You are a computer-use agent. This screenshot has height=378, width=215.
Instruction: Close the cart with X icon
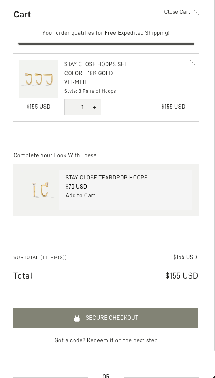pyautogui.click(x=196, y=12)
